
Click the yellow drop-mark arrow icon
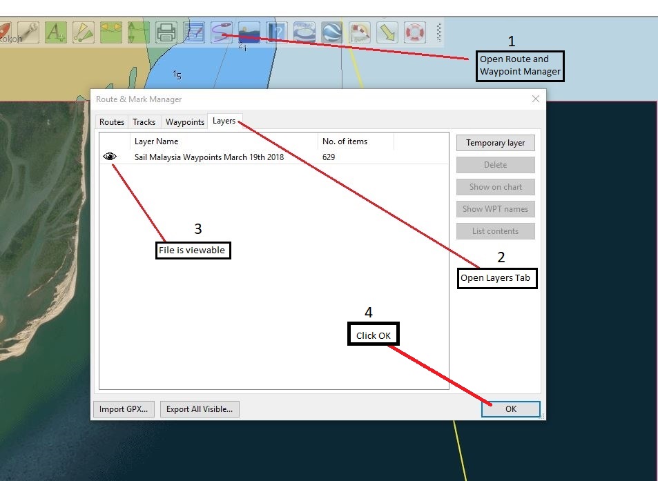(387, 32)
